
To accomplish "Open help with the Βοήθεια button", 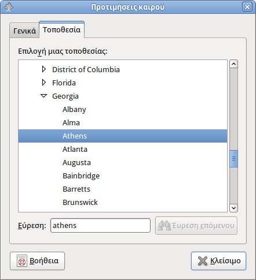I will pos(38,261).
